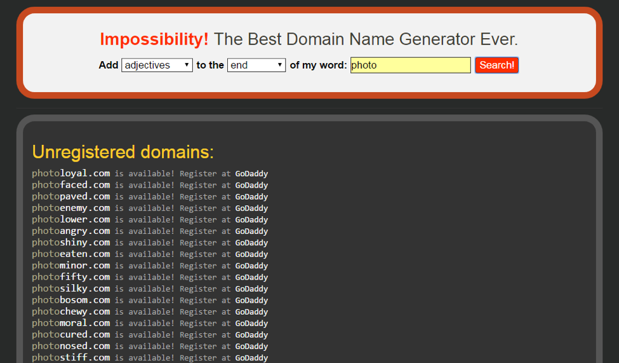Open GoDaddy link for photoeaten.com
The width and height of the screenshot is (619, 363).
point(251,254)
